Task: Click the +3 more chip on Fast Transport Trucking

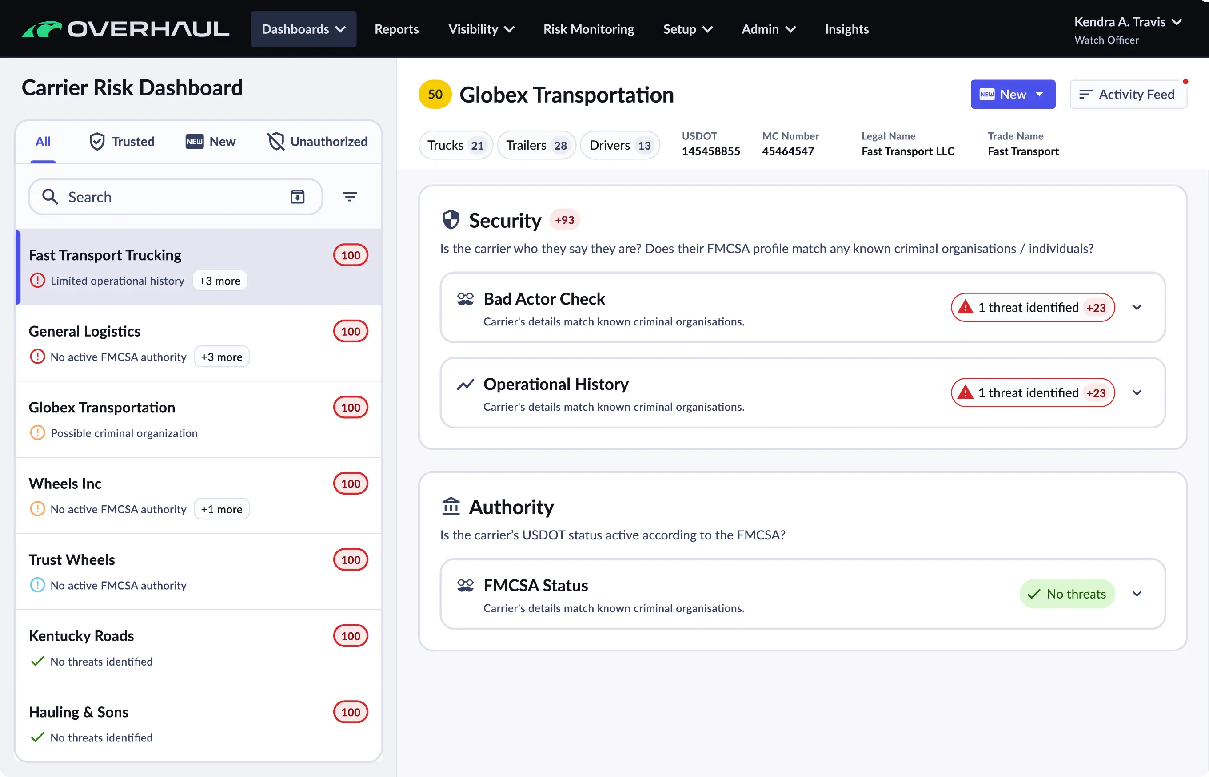Action: [x=219, y=281]
